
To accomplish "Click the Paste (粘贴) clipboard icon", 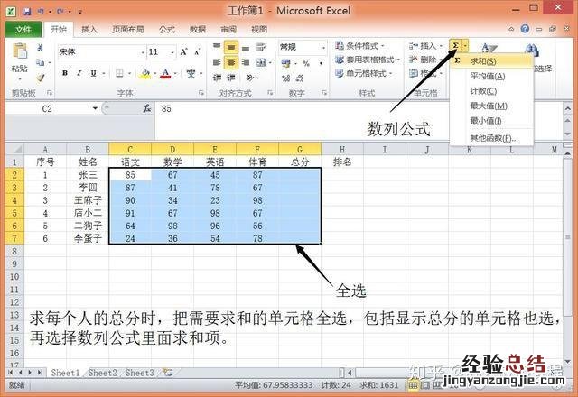I will pos(20,51).
